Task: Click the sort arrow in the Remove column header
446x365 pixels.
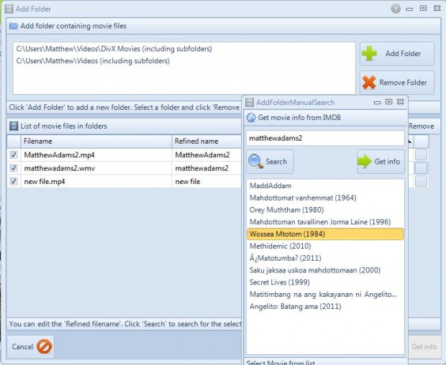Action: (x=411, y=142)
